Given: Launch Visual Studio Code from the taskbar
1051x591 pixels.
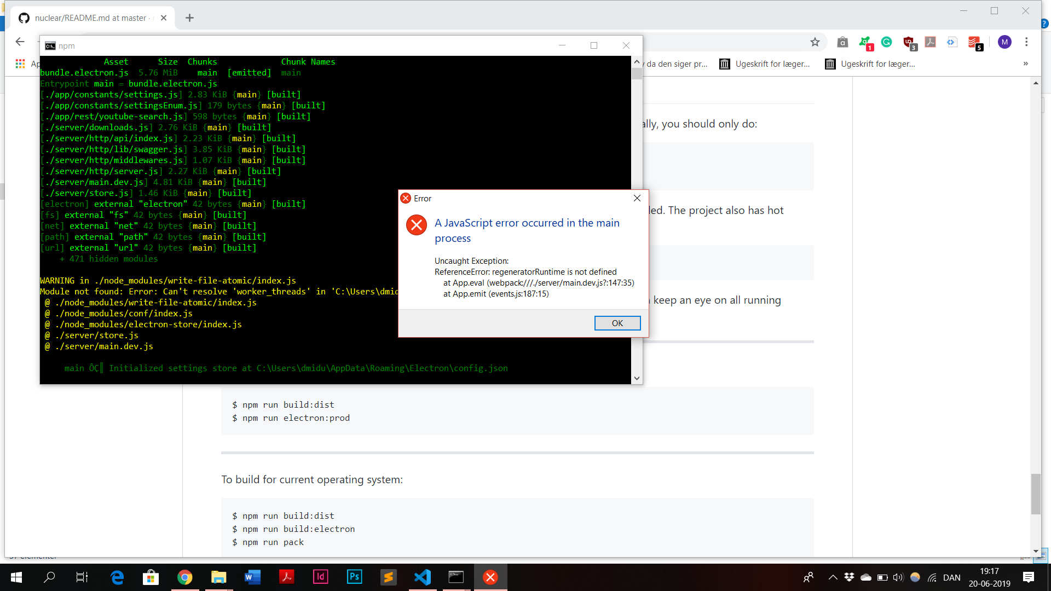Looking at the screenshot, I should point(422,577).
